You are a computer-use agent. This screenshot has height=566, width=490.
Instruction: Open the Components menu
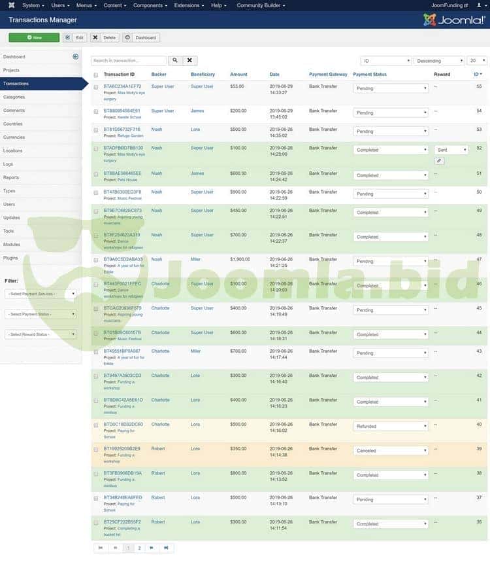[150, 5]
